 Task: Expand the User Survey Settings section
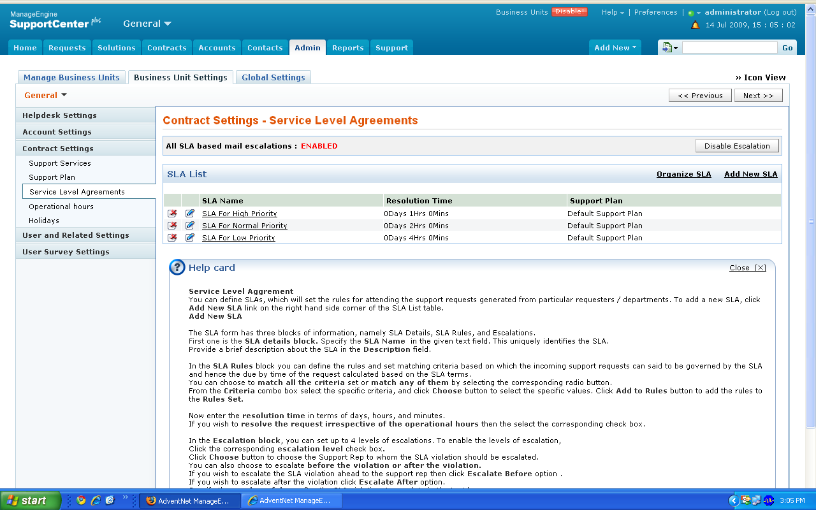click(x=85, y=252)
